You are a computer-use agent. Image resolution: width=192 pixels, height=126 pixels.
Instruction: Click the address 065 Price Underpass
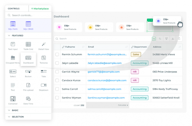tap(165, 72)
